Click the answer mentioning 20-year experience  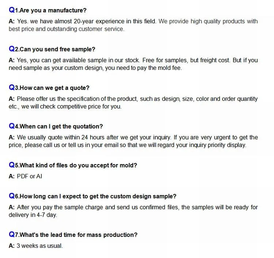(x=133, y=25)
